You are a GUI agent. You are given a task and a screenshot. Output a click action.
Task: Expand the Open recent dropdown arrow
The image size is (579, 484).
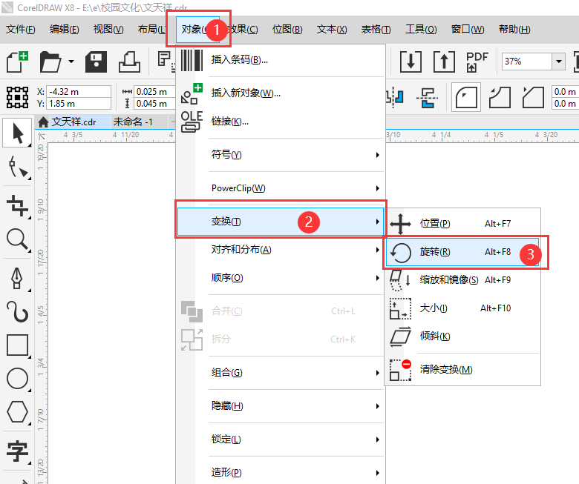tap(71, 62)
